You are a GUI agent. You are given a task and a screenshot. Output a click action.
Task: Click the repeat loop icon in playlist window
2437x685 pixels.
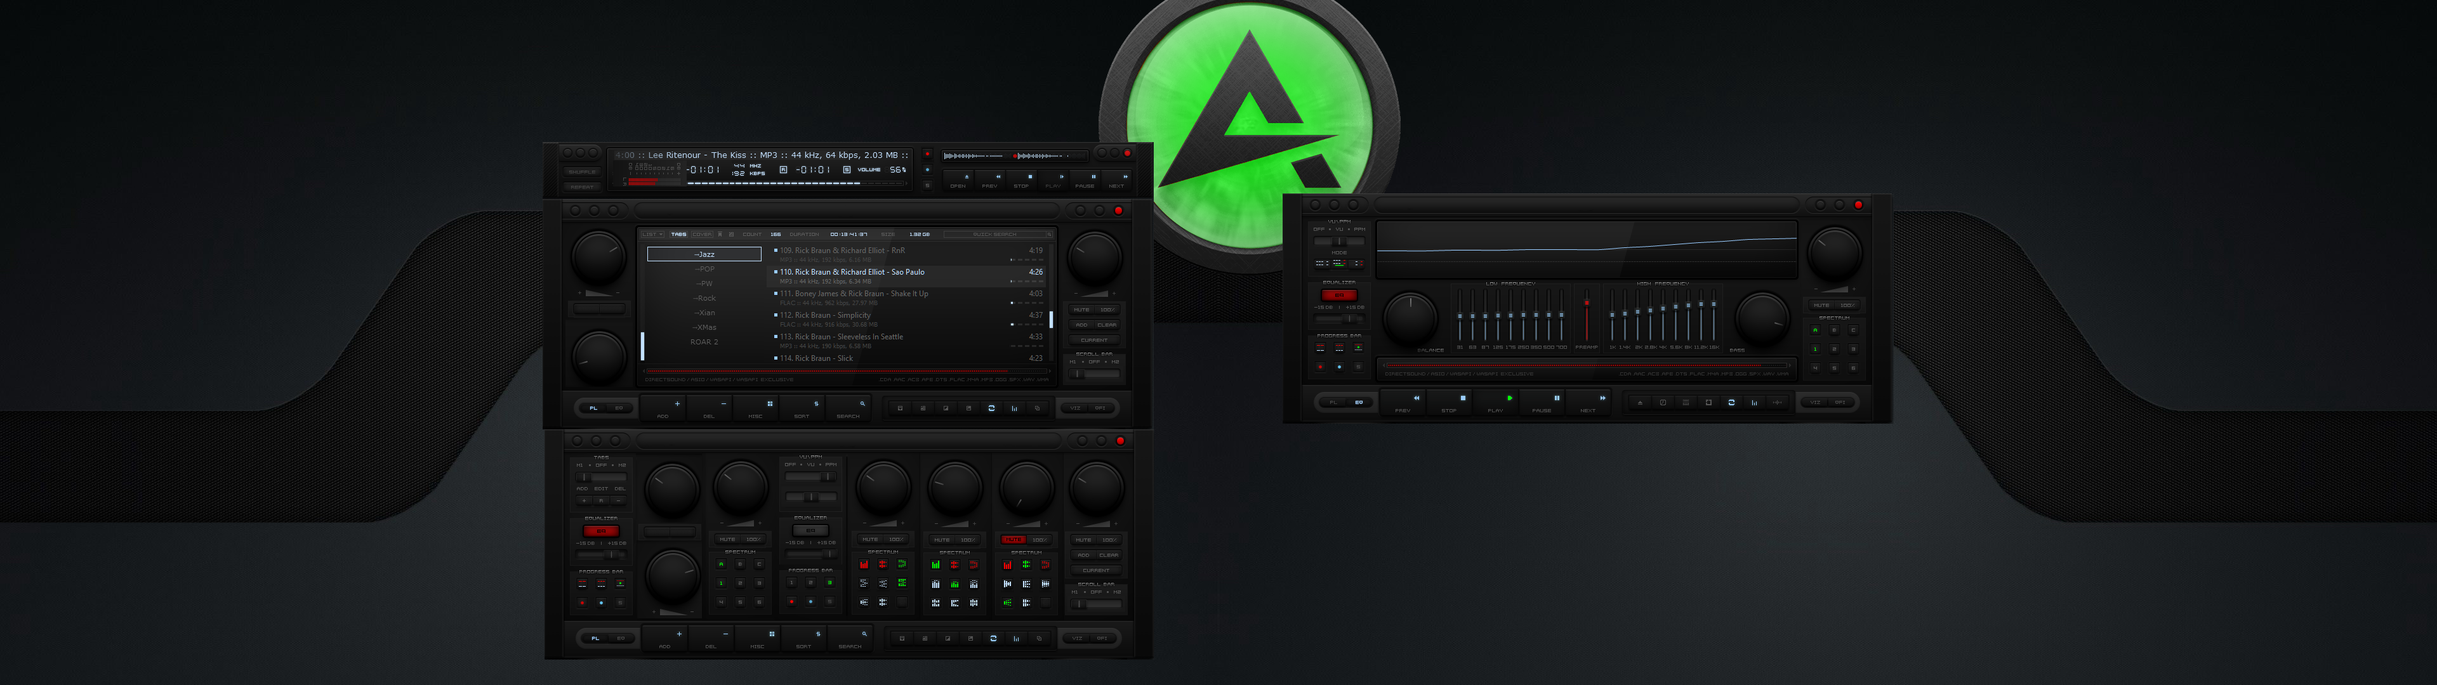[991, 408]
